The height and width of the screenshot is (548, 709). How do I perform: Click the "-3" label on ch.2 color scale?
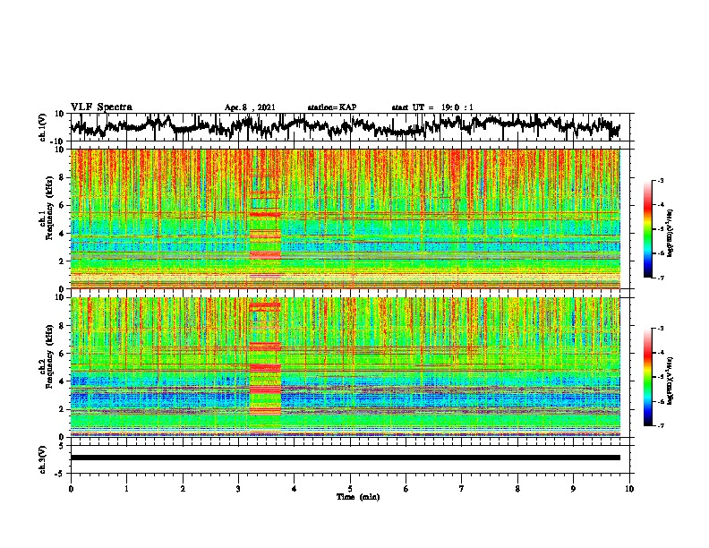pos(660,329)
